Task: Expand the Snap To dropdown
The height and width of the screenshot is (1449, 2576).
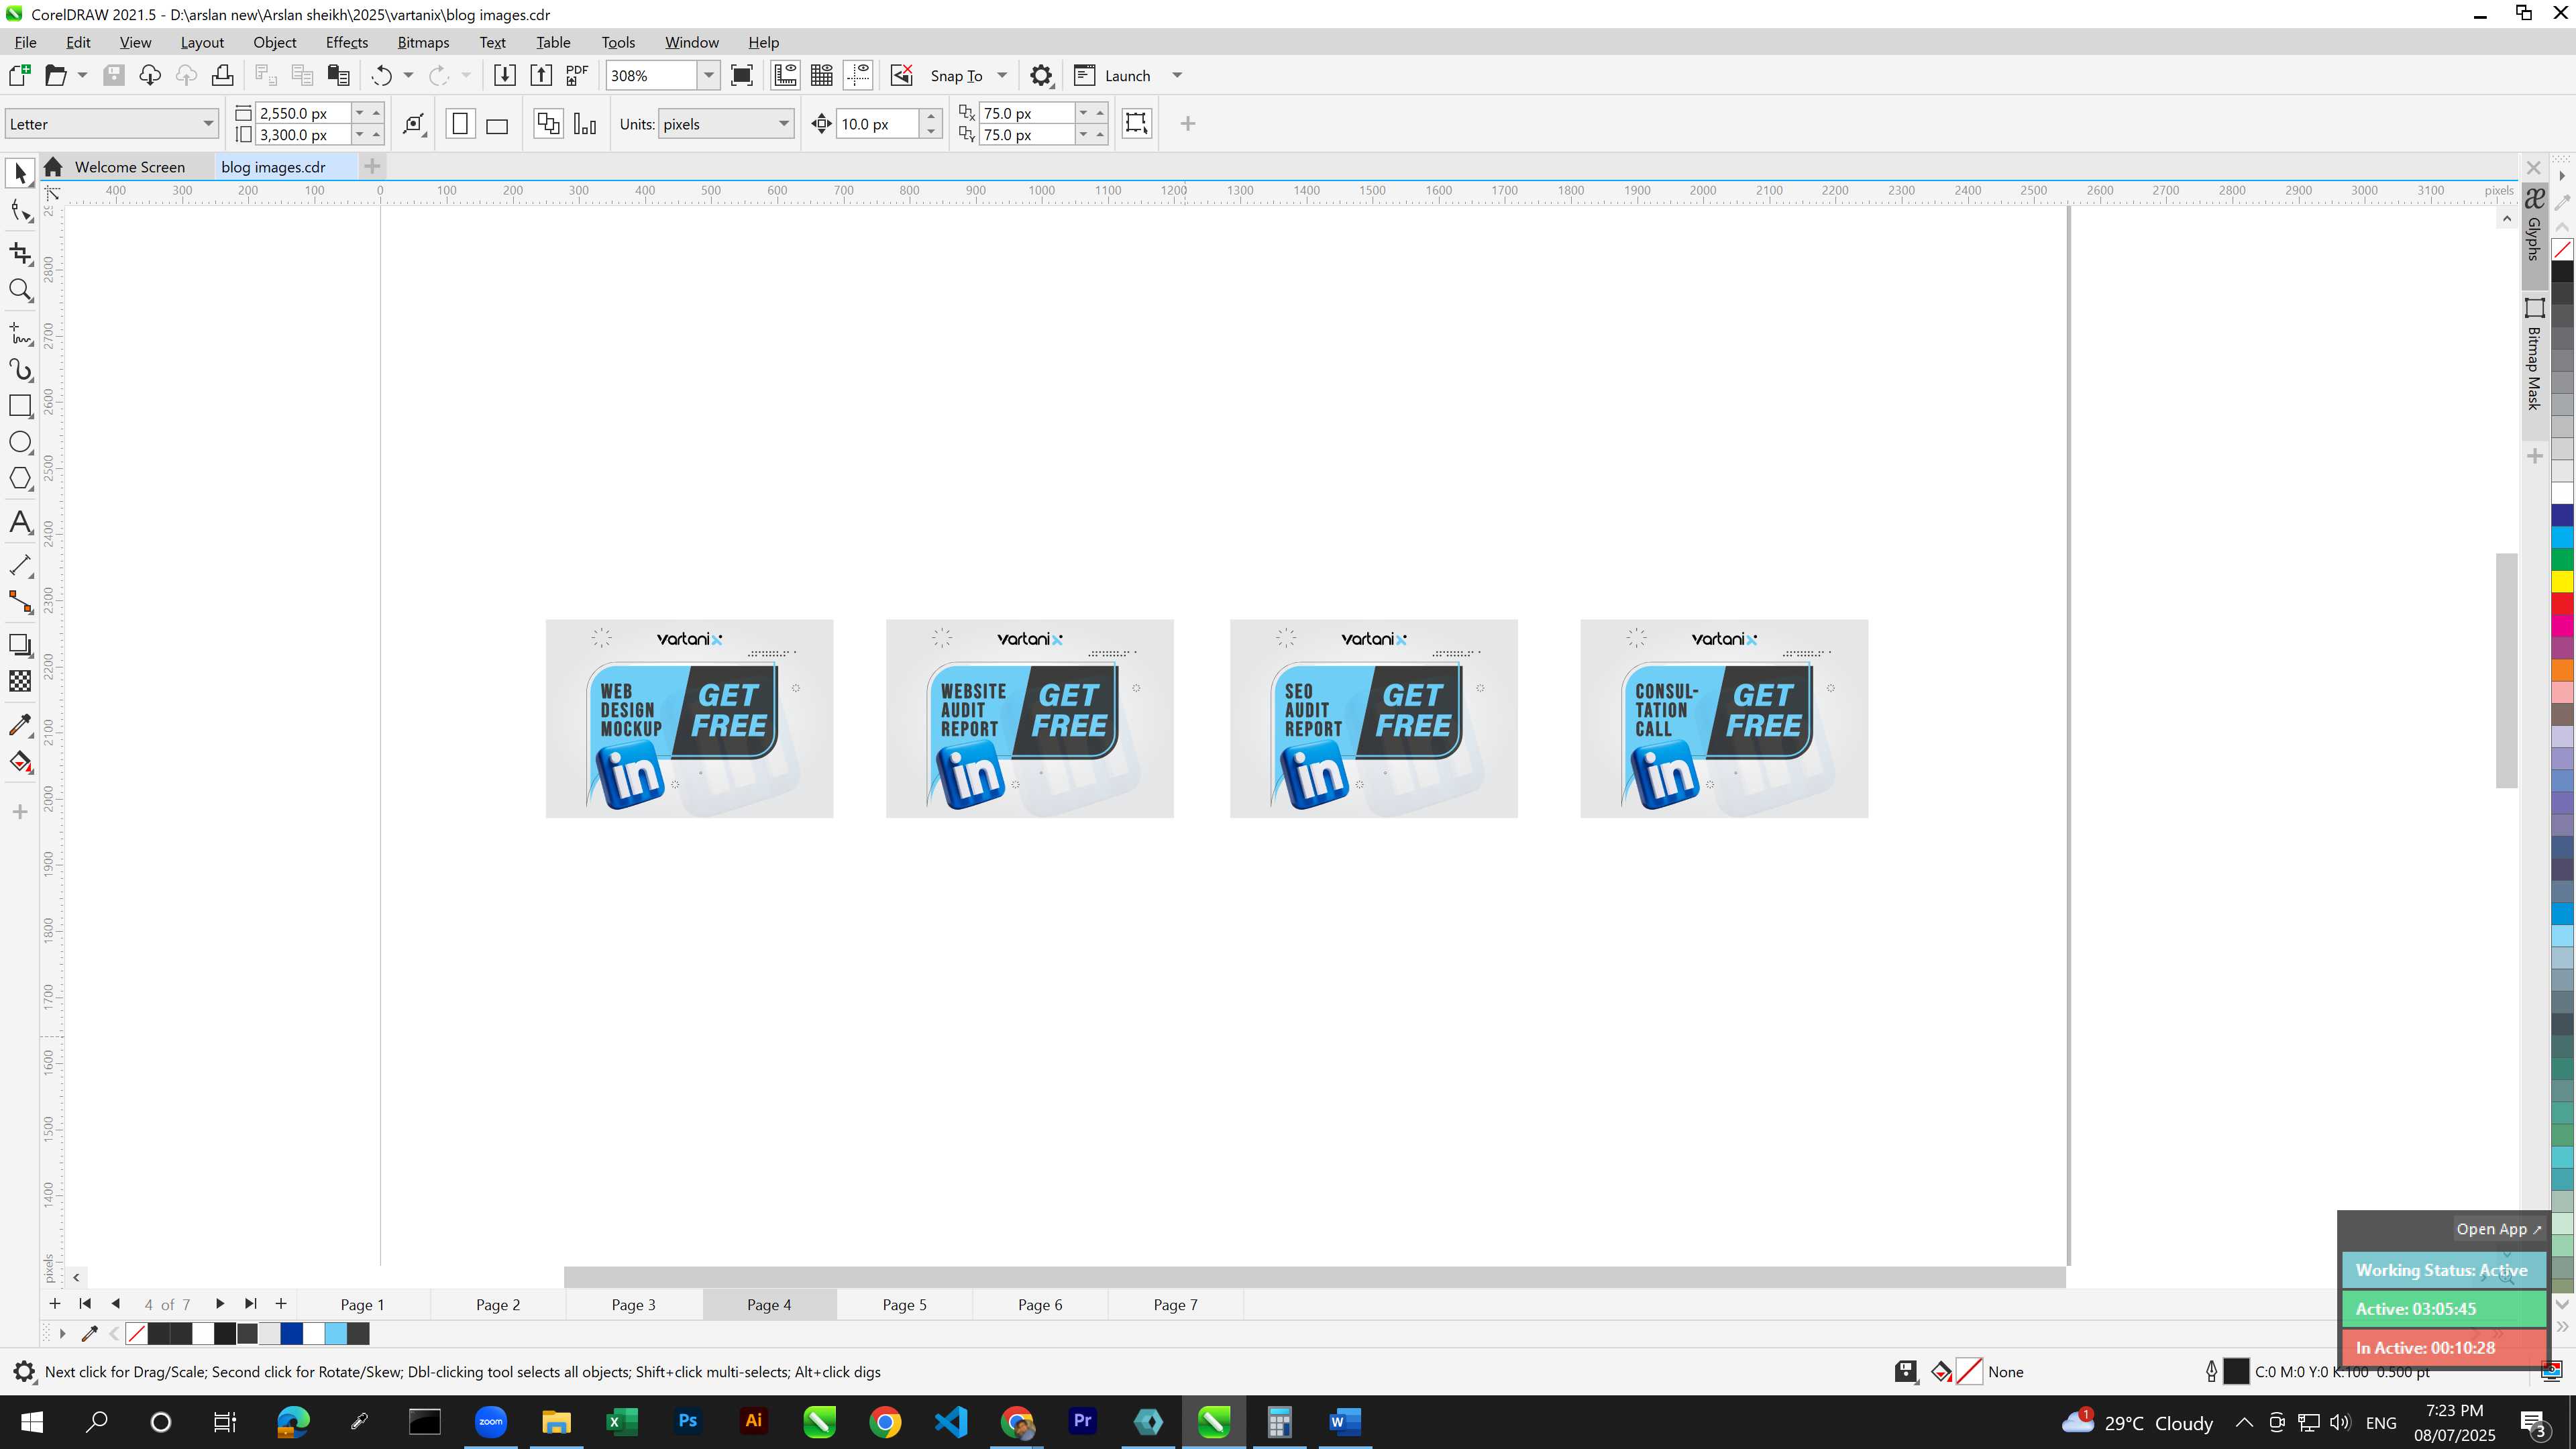Action: (1002, 75)
